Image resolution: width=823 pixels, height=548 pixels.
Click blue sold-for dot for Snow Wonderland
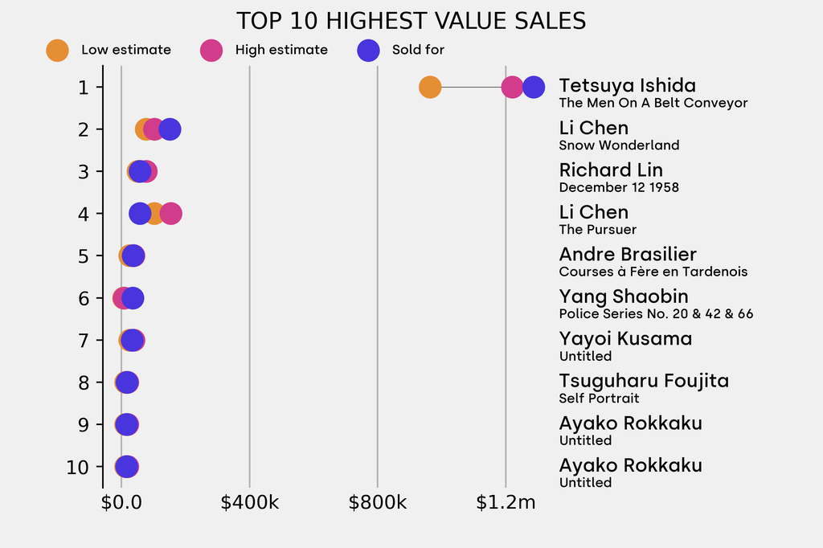170,129
